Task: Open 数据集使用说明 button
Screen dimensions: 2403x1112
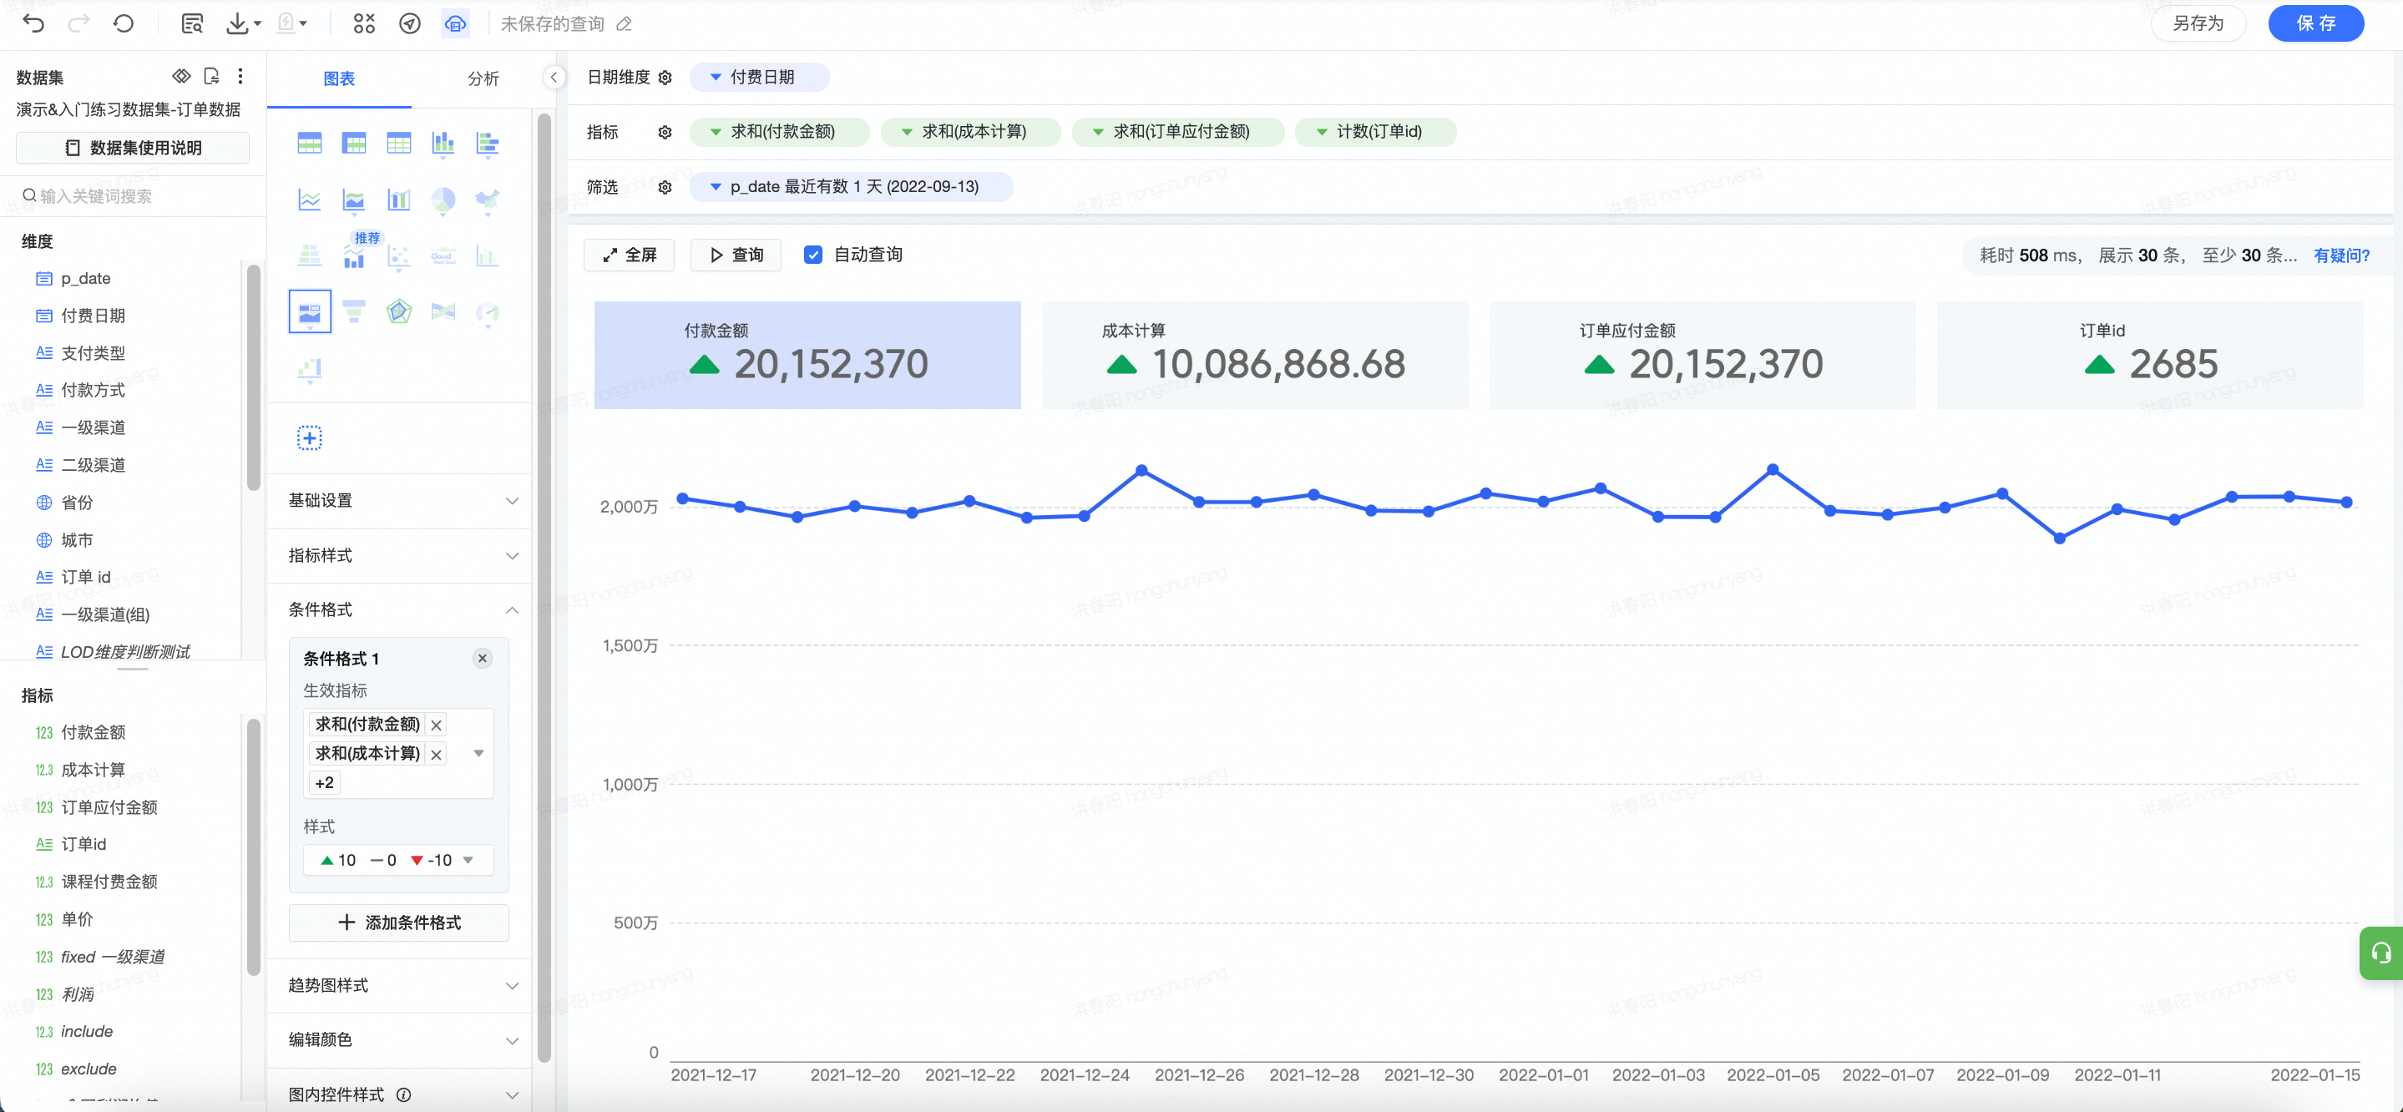Action: click(133, 149)
